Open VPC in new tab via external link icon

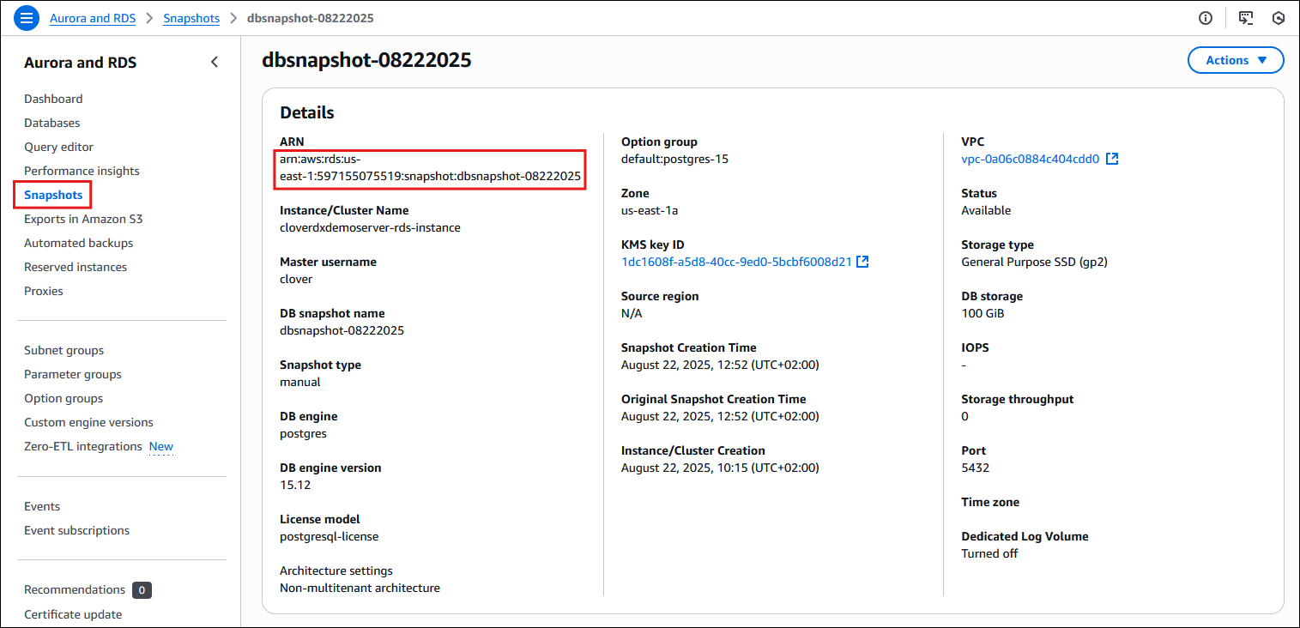1112,158
